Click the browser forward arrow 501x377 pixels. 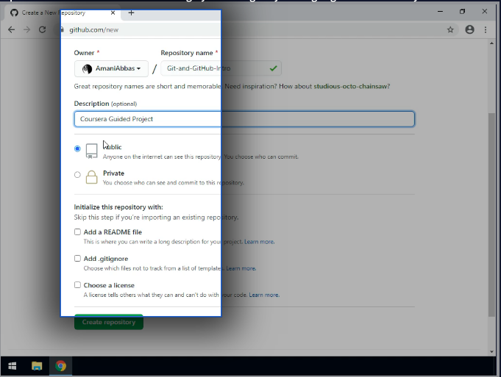click(x=26, y=29)
